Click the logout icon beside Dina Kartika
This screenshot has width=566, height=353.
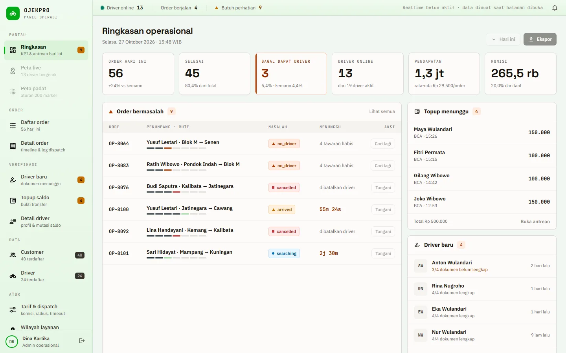[x=82, y=341]
